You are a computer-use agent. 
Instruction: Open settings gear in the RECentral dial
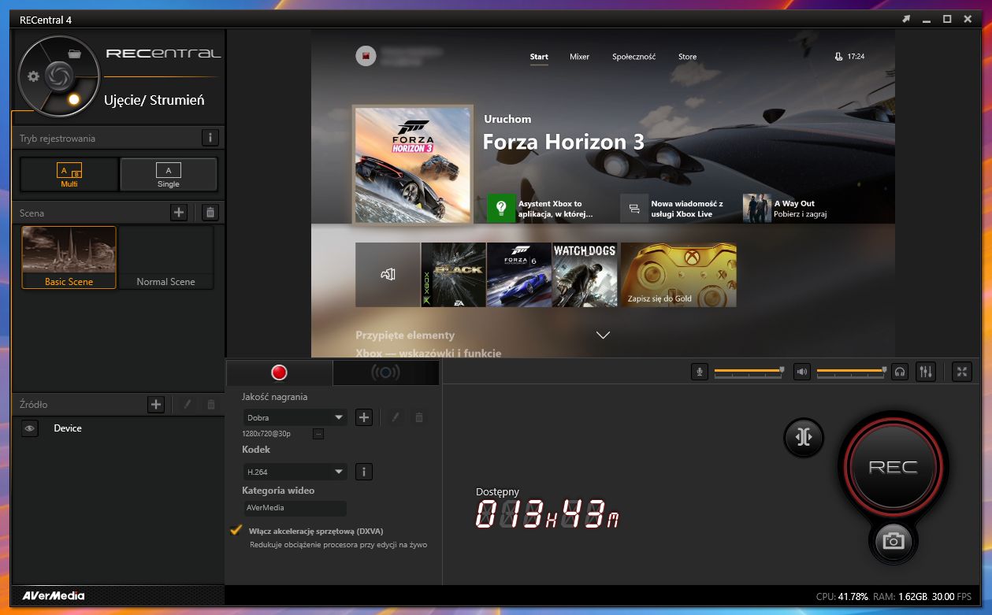click(x=33, y=76)
